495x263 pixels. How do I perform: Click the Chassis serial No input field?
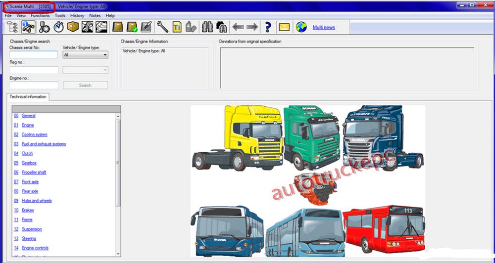(34, 55)
